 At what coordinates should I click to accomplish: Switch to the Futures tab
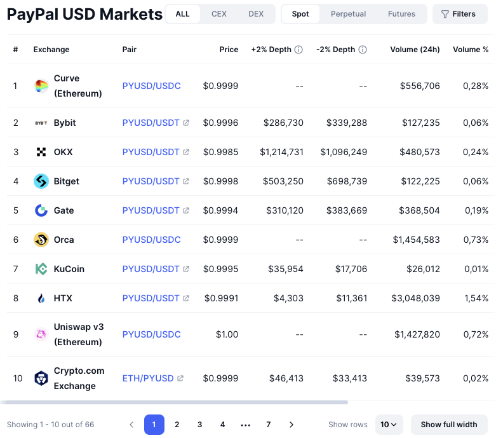coord(401,14)
